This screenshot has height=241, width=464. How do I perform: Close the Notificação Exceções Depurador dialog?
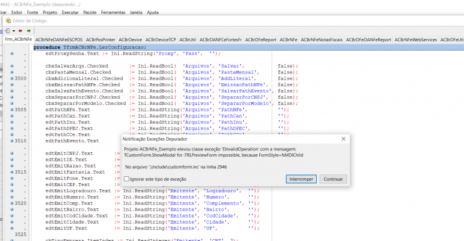point(343,139)
